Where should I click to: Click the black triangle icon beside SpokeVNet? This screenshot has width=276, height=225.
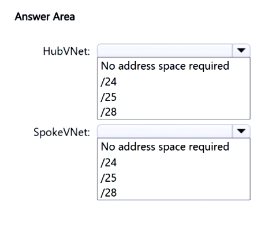coord(241,131)
